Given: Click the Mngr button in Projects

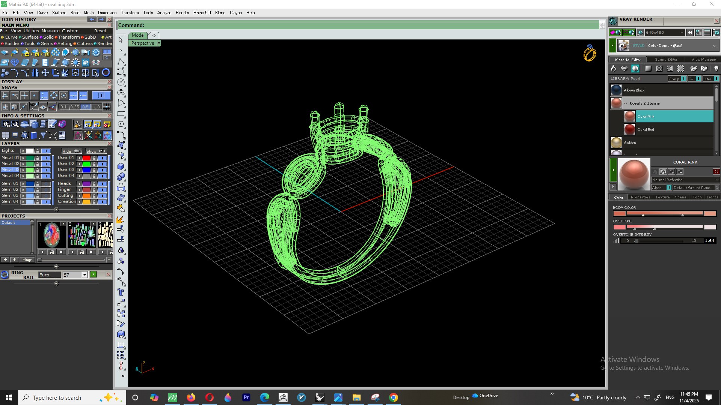Looking at the screenshot, I should [x=27, y=259].
